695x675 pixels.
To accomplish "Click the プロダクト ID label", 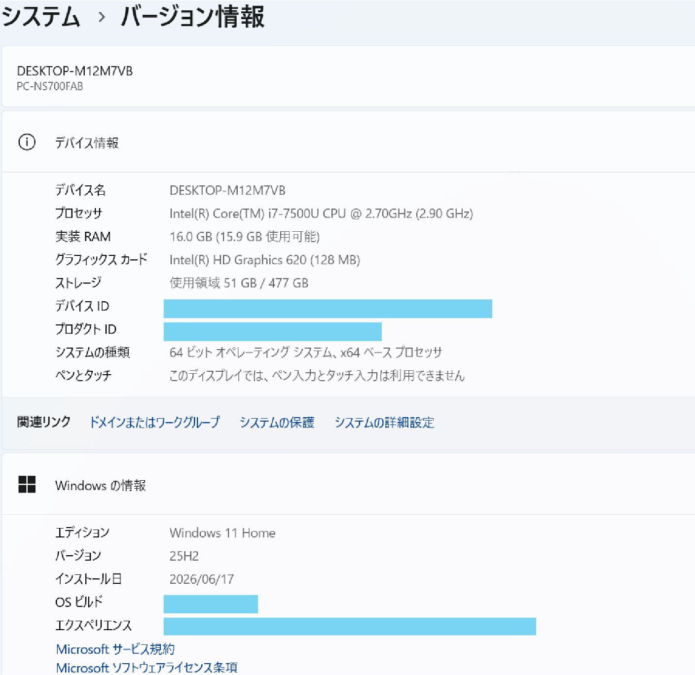I will [86, 329].
